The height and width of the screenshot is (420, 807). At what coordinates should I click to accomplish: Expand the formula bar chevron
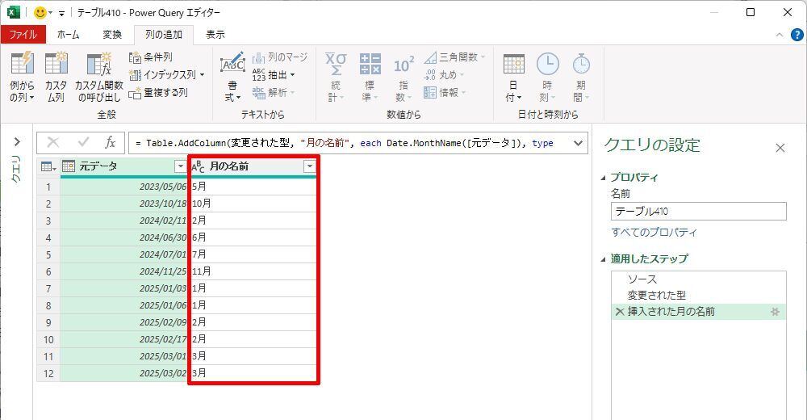pos(578,143)
